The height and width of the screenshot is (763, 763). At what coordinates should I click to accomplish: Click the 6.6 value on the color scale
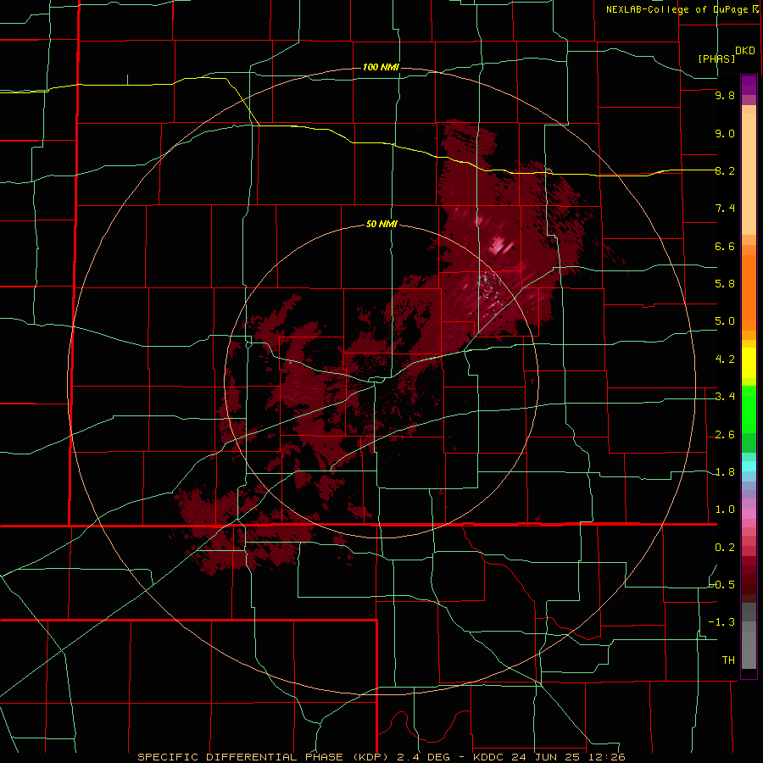(x=725, y=246)
